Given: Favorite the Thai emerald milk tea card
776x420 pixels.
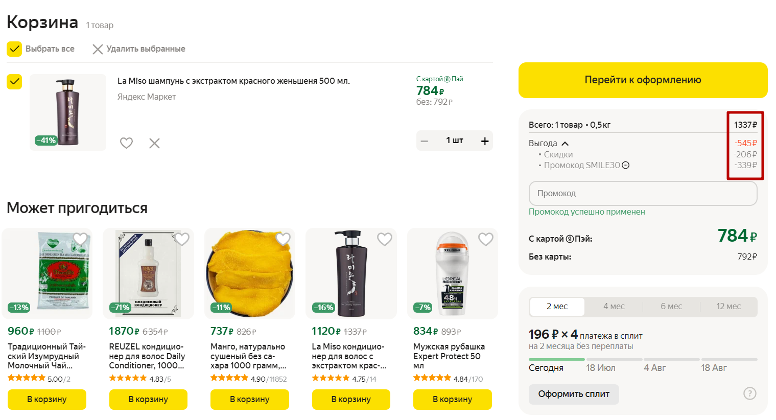Looking at the screenshot, I should pos(80,239).
